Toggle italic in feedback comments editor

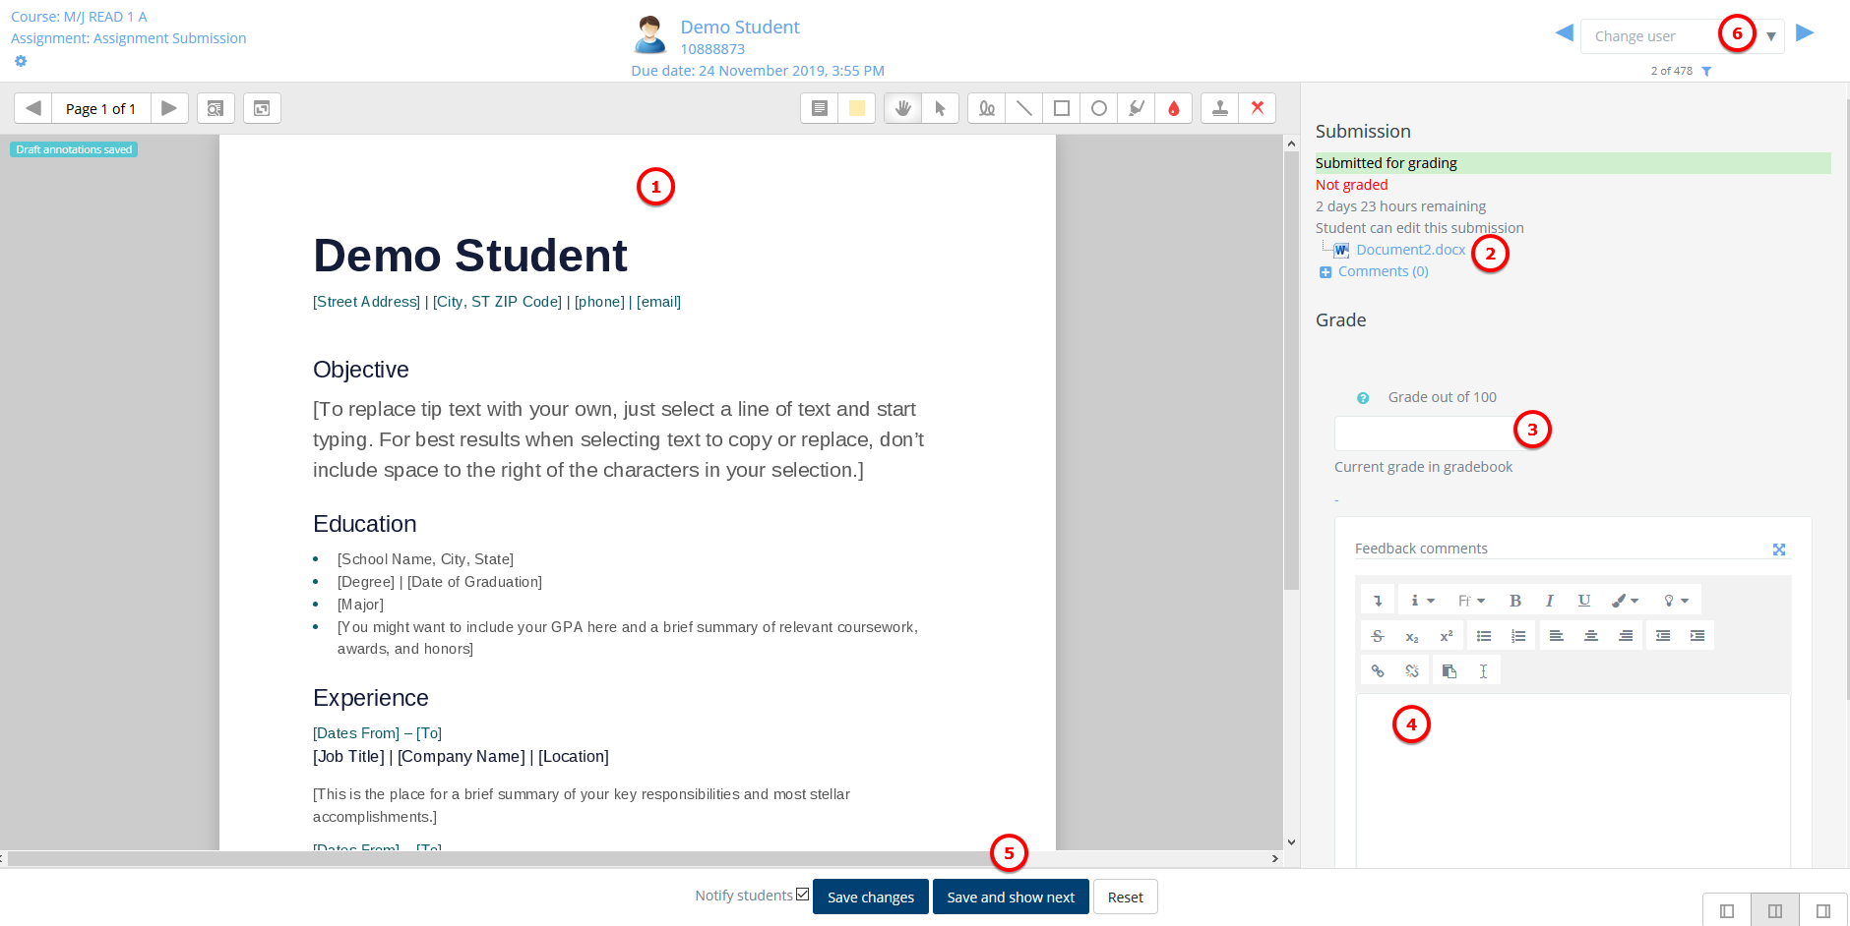click(x=1550, y=601)
